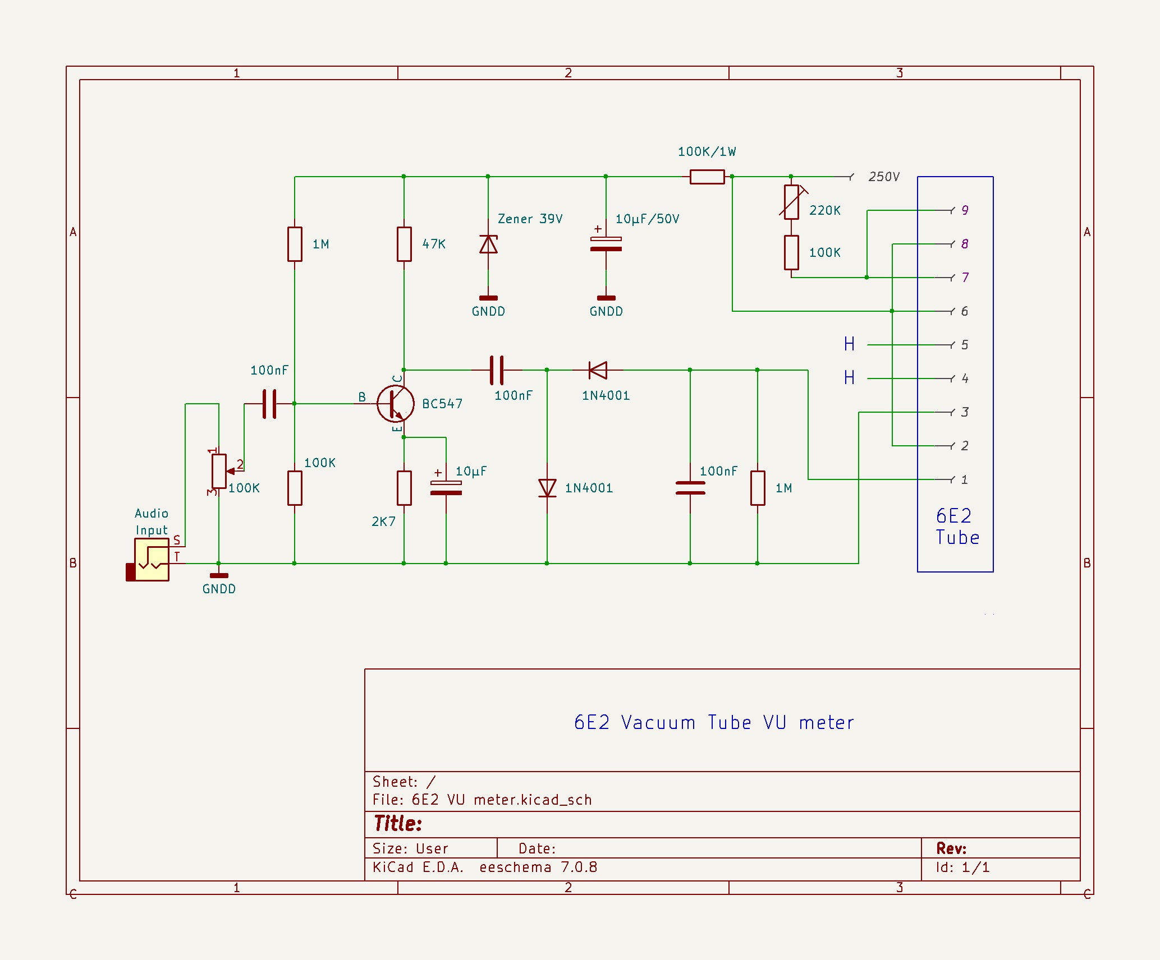Select the 100K potentiometer symbol
Viewport: 1160px width, 960px height.
[219, 472]
